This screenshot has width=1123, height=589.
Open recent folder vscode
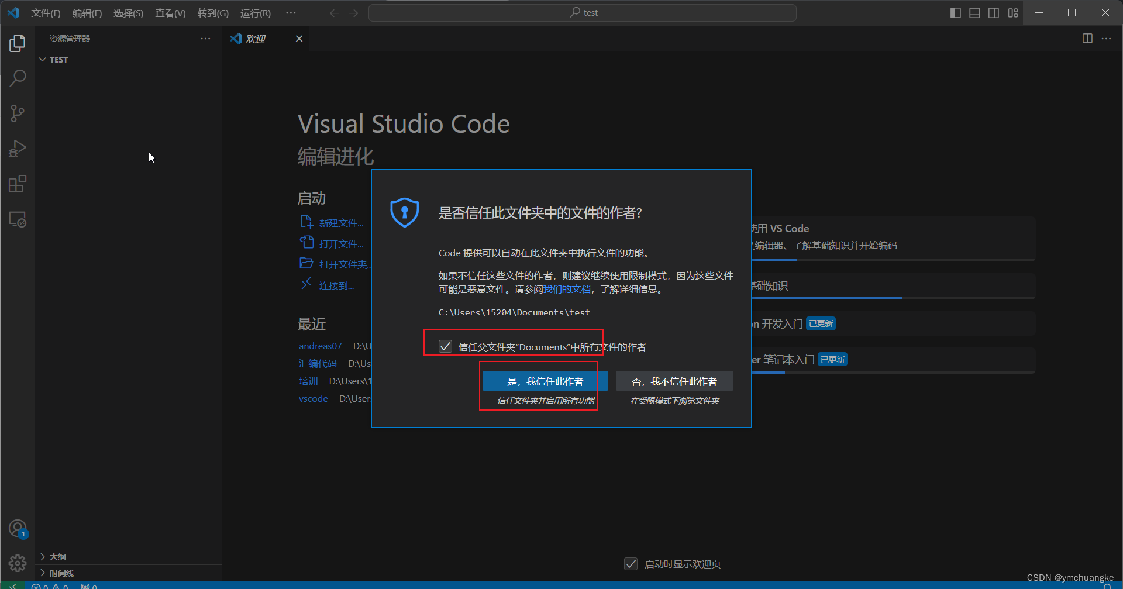point(313,399)
